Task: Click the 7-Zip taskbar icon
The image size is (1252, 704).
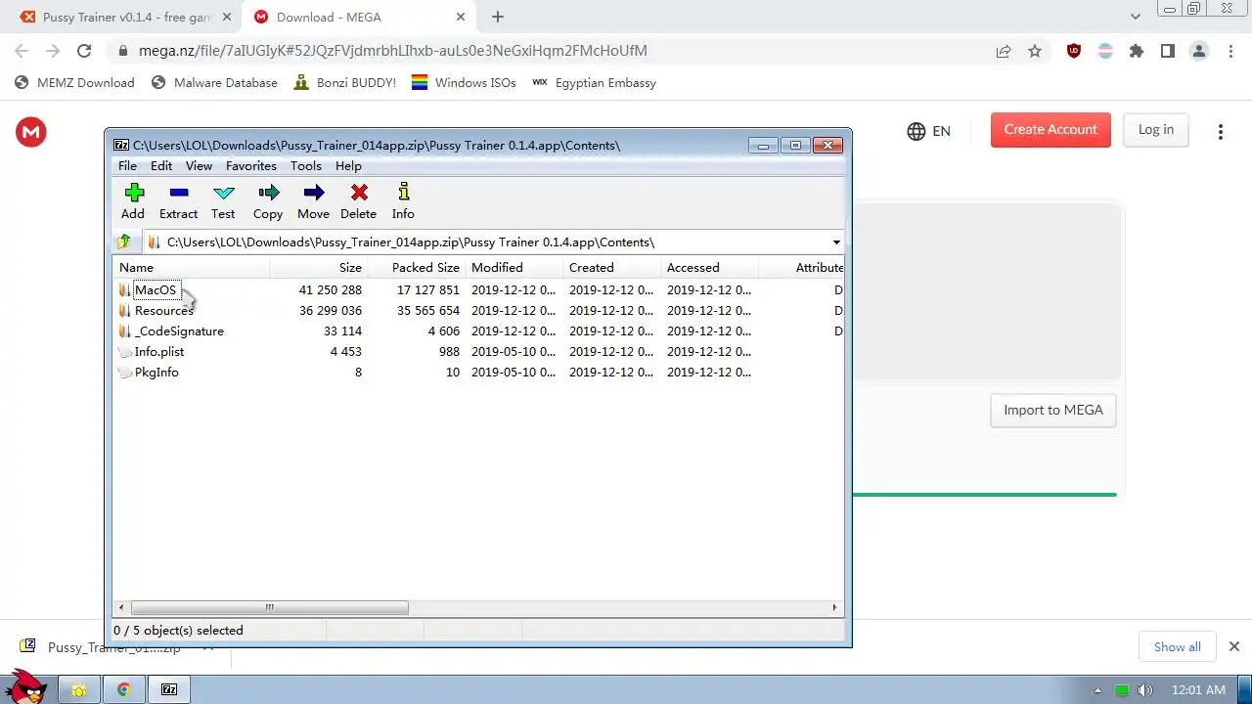Action: tap(169, 689)
